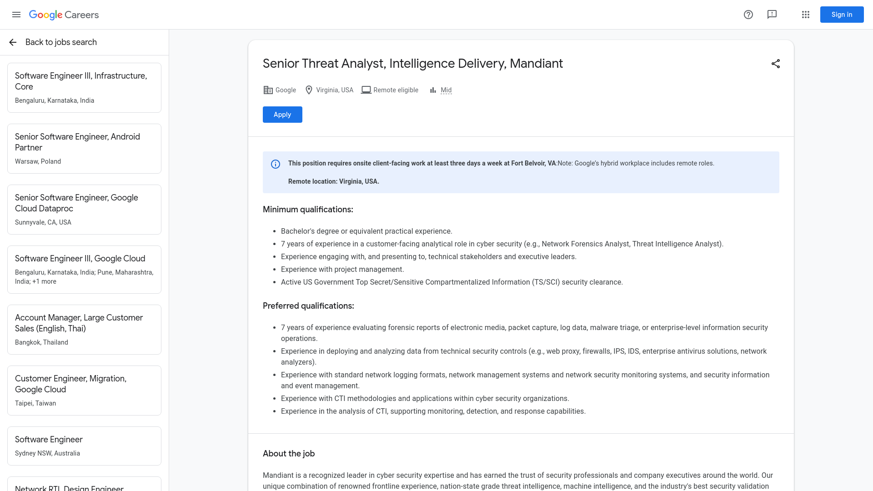Click the Virginia location pin icon
This screenshot has width=873, height=491.
309,90
